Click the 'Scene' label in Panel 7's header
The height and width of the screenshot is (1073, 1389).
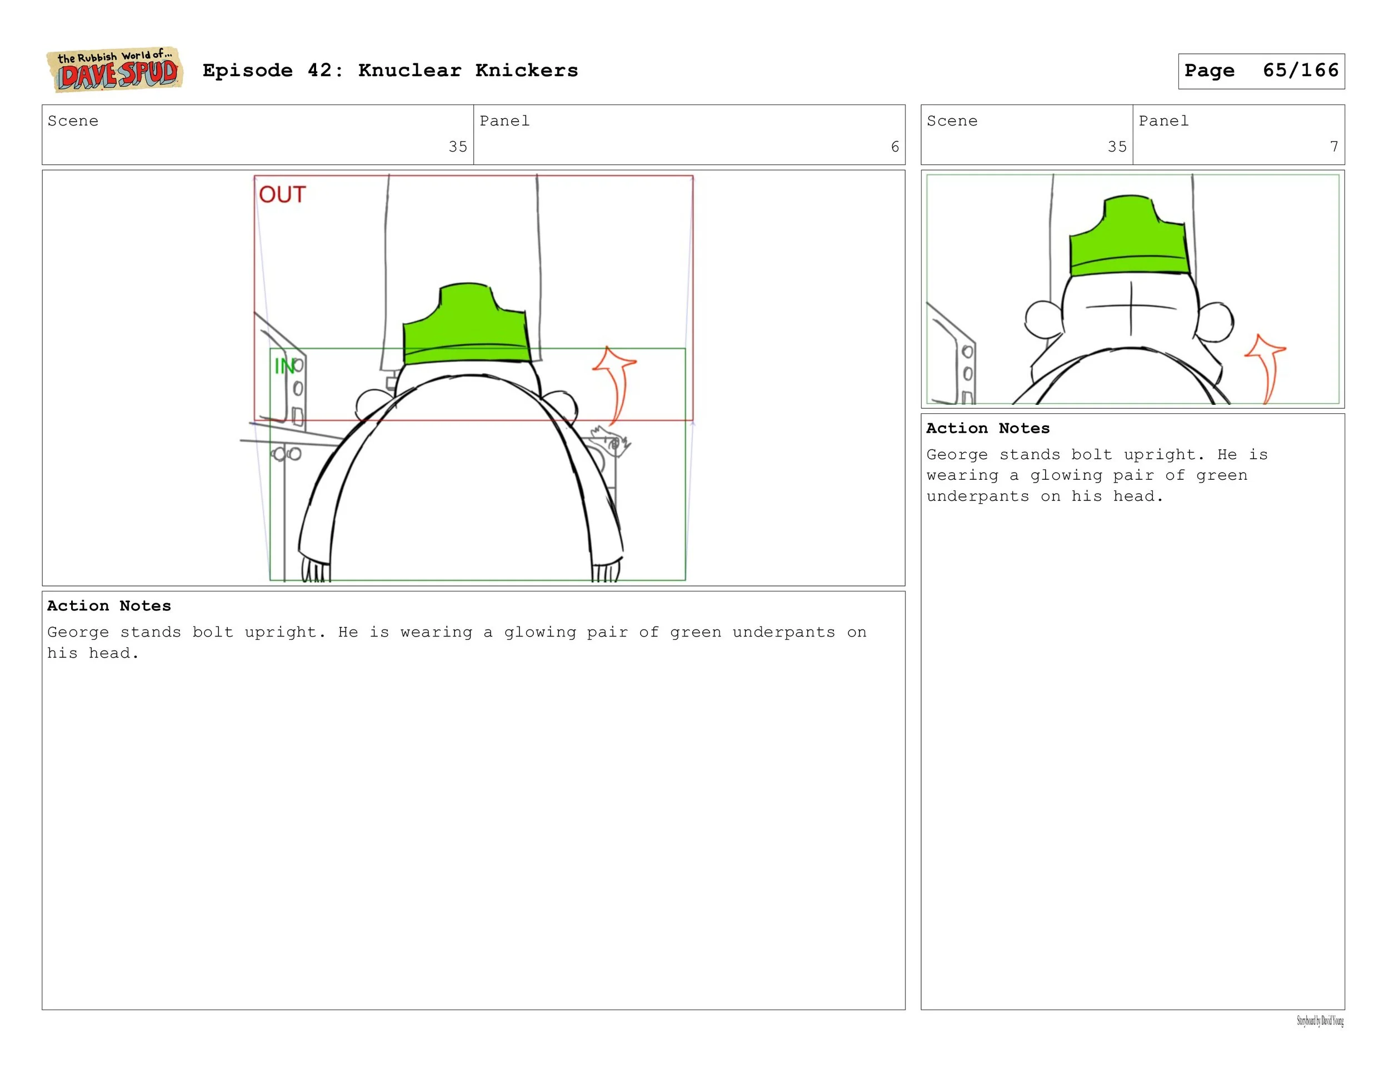pos(952,121)
